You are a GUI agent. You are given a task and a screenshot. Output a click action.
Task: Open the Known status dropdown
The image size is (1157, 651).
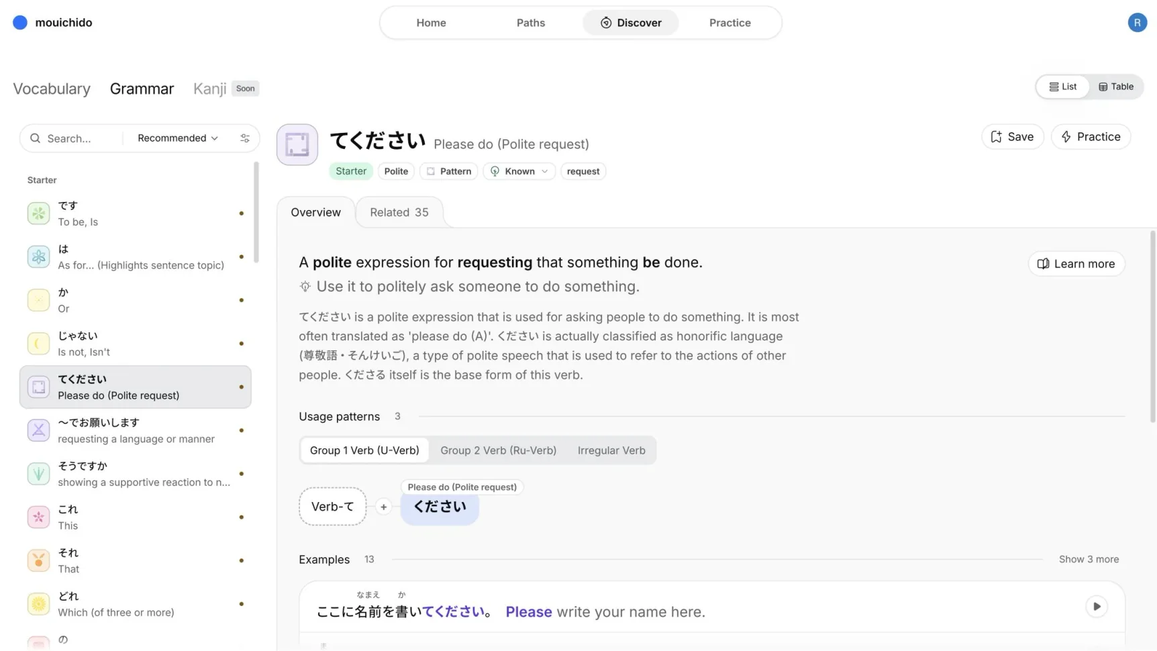pyautogui.click(x=519, y=171)
